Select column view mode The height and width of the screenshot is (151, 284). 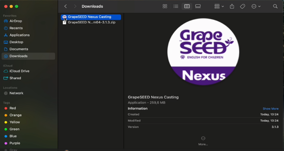tap(187, 6)
